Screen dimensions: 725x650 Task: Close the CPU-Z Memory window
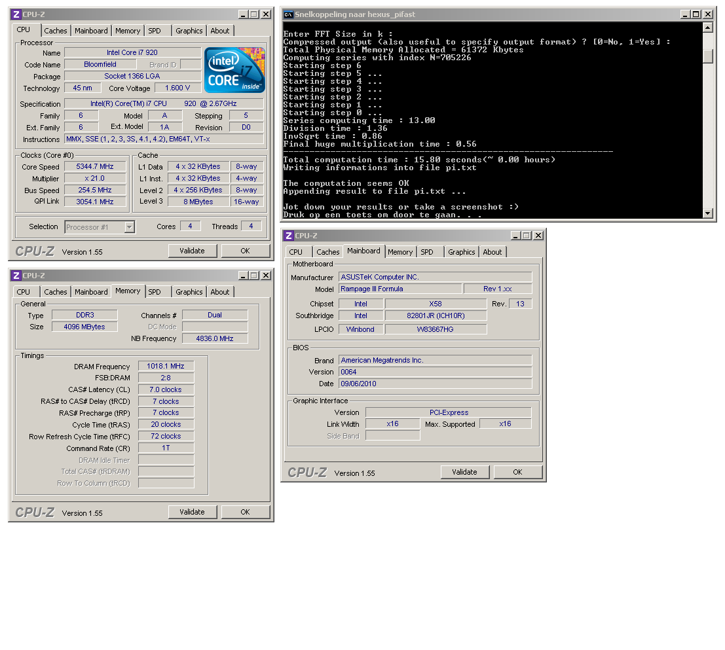tap(266, 276)
